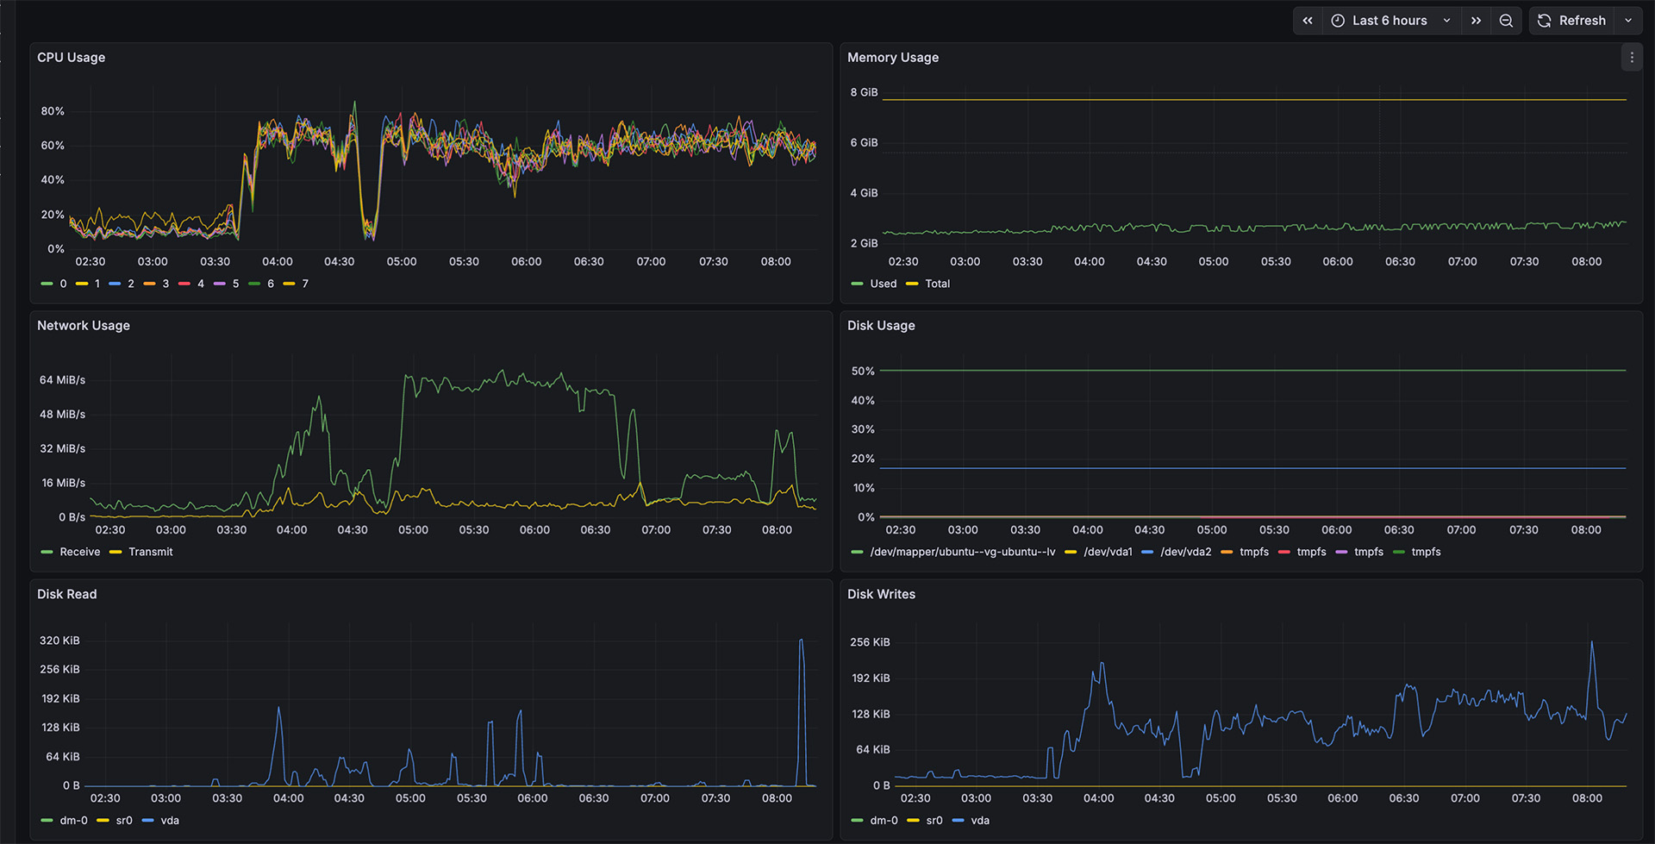Image resolution: width=1655 pixels, height=844 pixels.
Task: Click the circular refresh icon
Action: pos(1543,20)
